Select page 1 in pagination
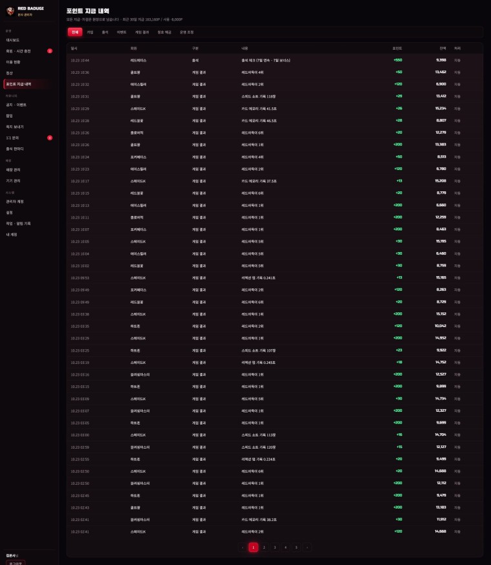 [x=253, y=548]
